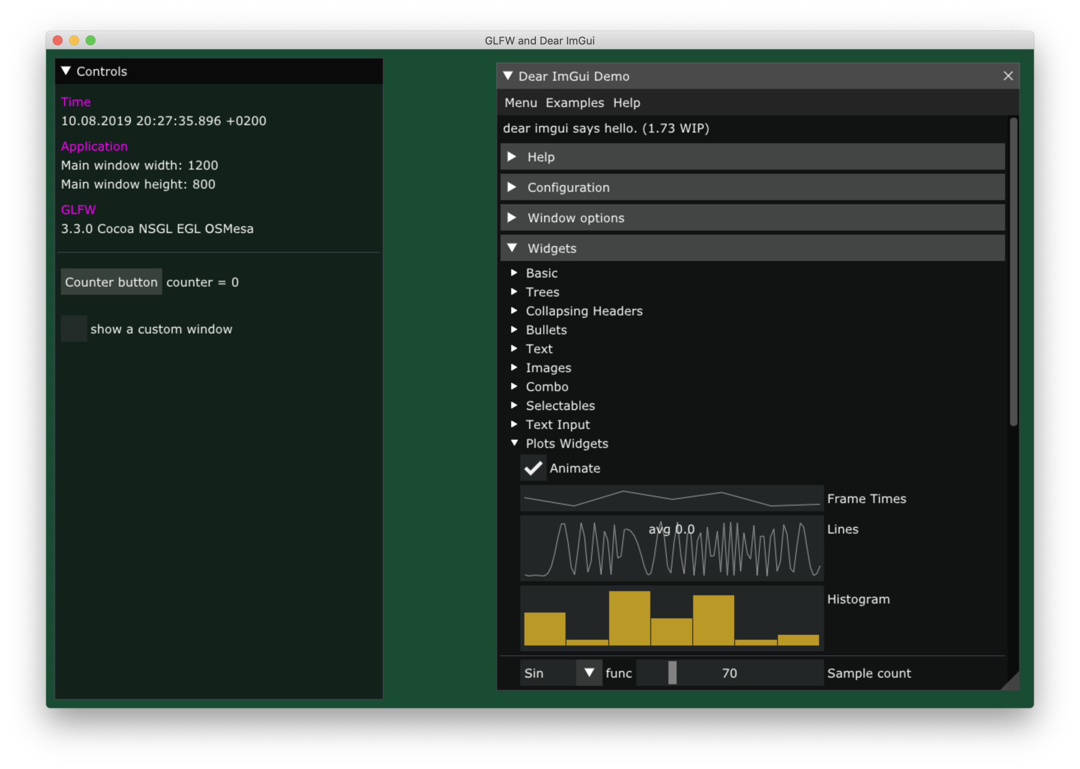1080x769 pixels.
Task: Click 'dear imgui says hello. (1.73 WIP)'
Action: [605, 128]
